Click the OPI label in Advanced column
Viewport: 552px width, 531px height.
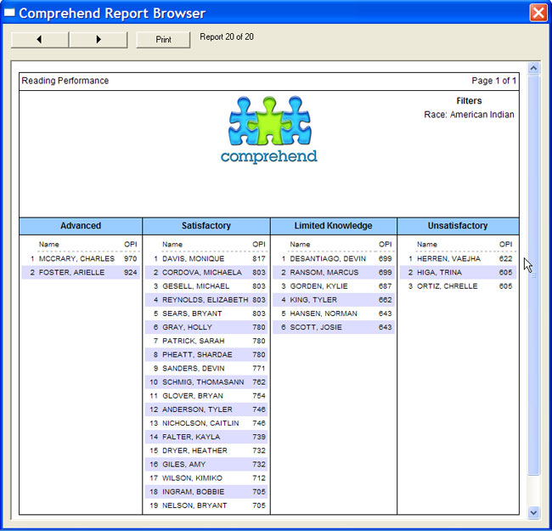coord(130,245)
